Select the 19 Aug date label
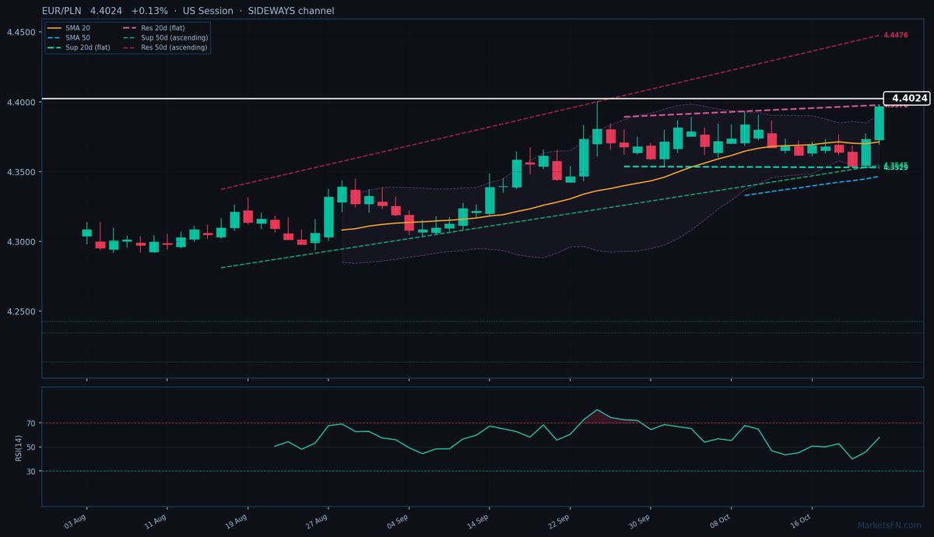 (237, 521)
